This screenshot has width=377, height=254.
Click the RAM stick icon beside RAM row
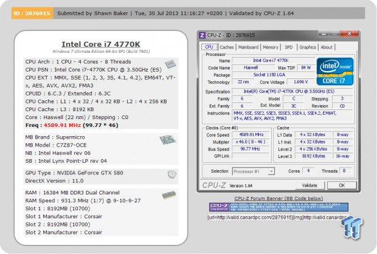169,195
